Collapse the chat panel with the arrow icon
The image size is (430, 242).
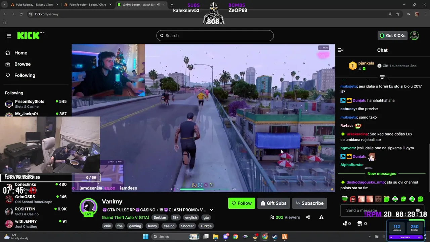point(340,50)
